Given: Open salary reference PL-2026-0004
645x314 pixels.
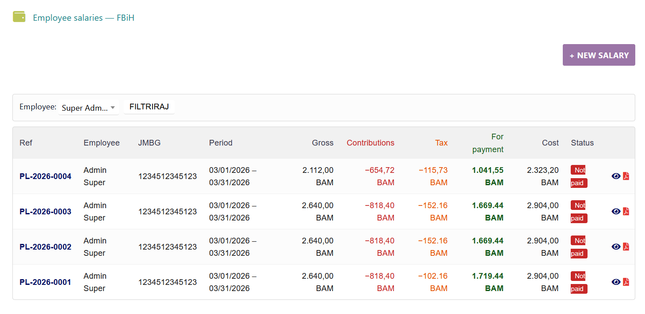Looking at the screenshot, I should point(46,176).
